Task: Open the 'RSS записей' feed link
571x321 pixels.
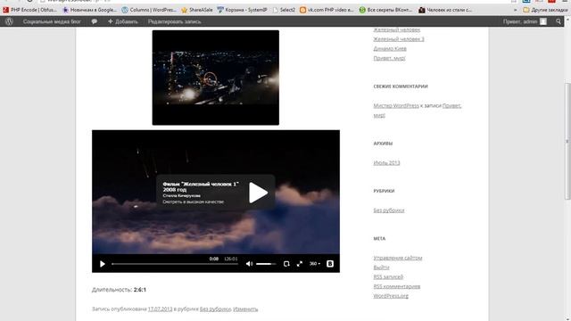Action: 388,276
